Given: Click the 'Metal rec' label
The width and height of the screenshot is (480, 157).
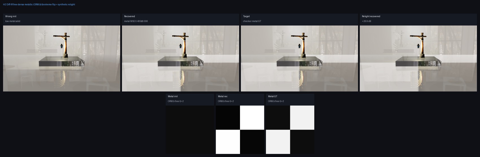Looking at the screenshot, I should click(223, 96).
